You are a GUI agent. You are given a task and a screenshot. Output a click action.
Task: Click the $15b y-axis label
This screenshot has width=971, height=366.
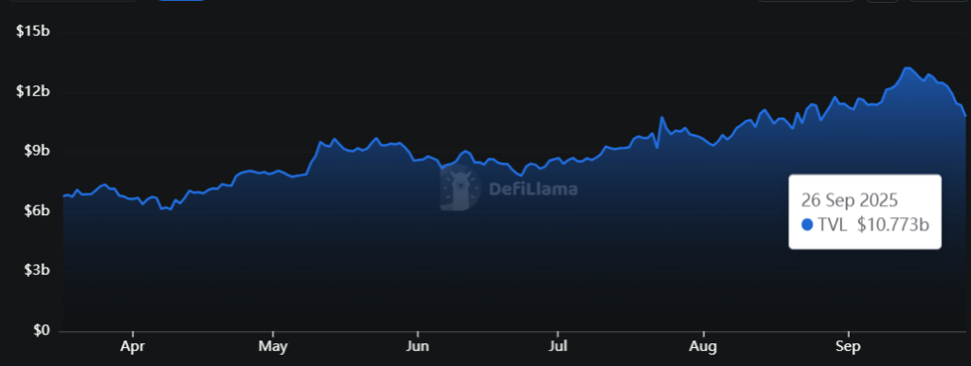(33, 31)
